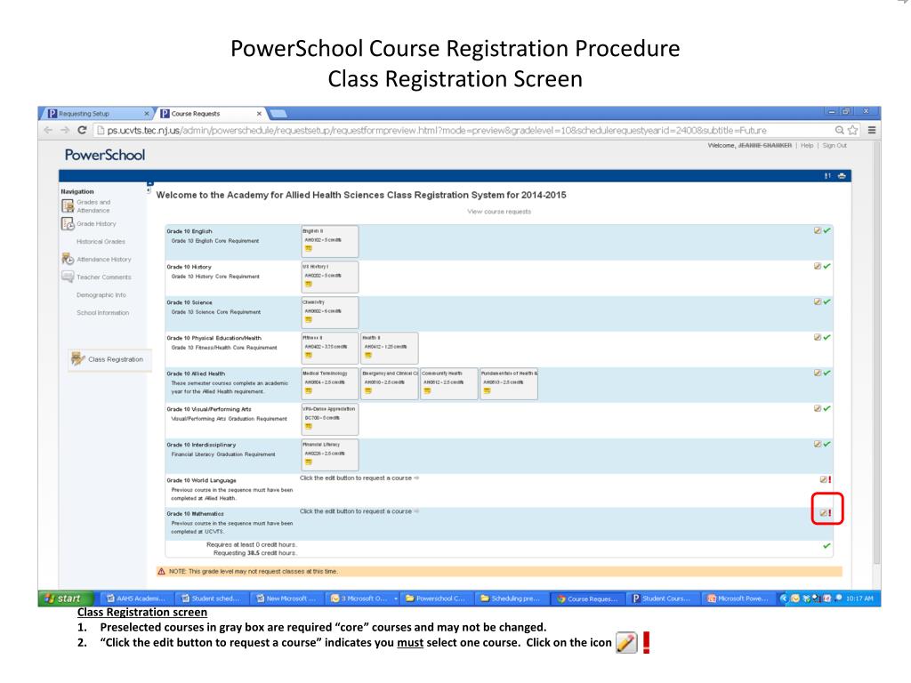Edit the Grade 10 Allied Health request

coord(818,373)
